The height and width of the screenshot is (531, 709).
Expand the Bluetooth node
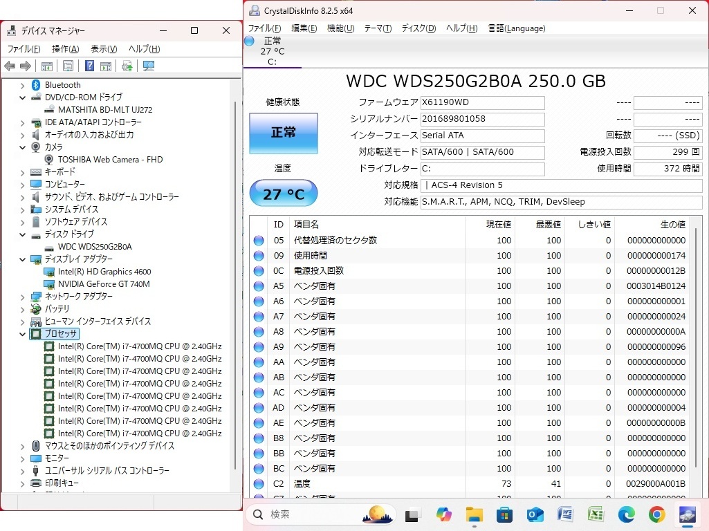[x=22, y=85]
